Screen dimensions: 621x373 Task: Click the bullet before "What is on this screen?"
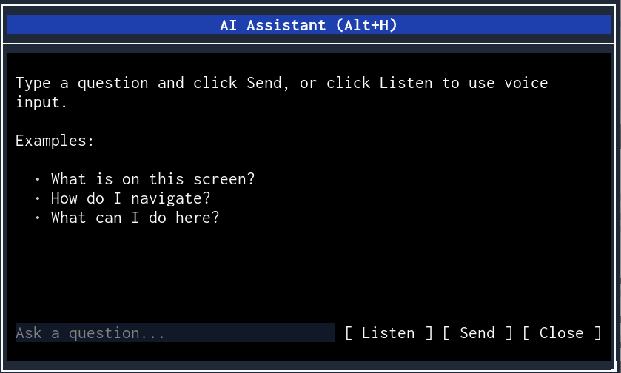(37, 179)
